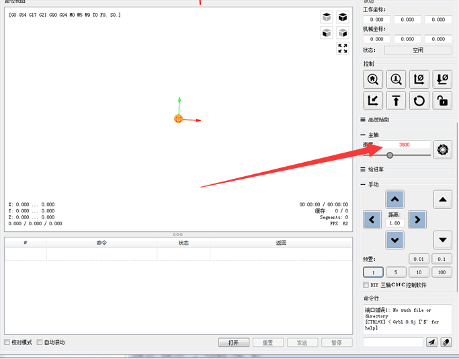459x359 pixels.
Task: Click the spindle speed slider handle
Action: coord(390,155)
